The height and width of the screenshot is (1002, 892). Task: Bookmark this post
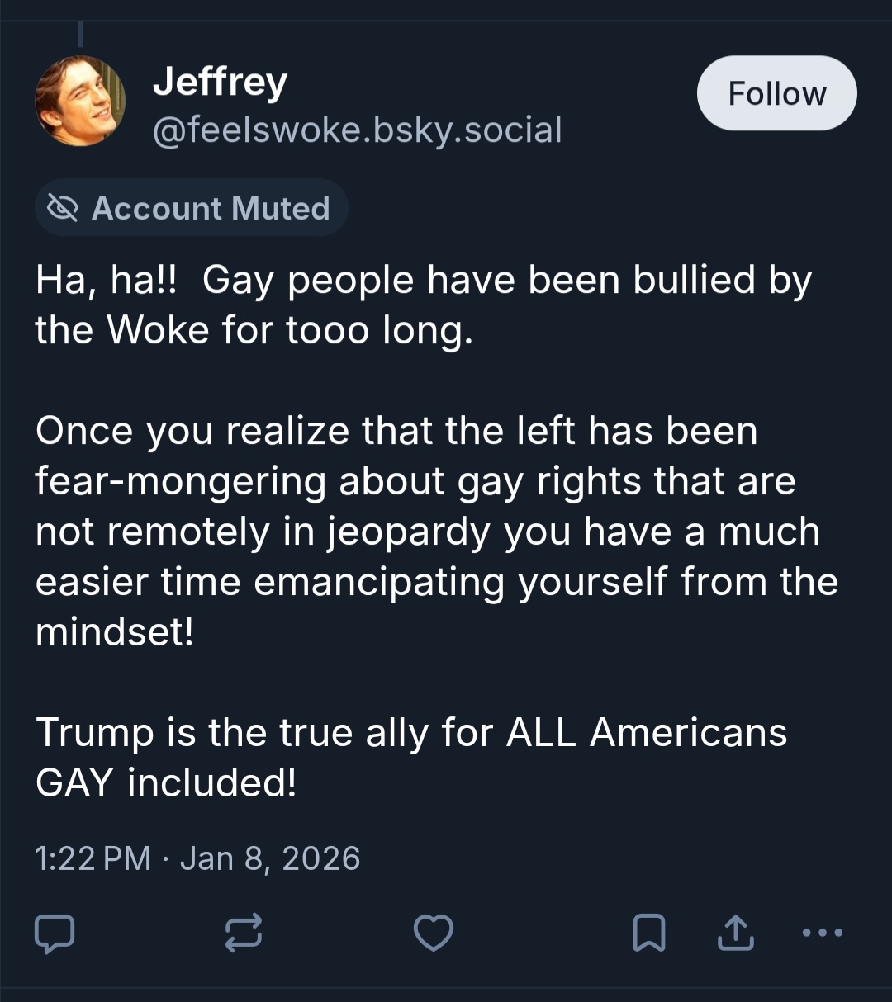tap(649, 933)
